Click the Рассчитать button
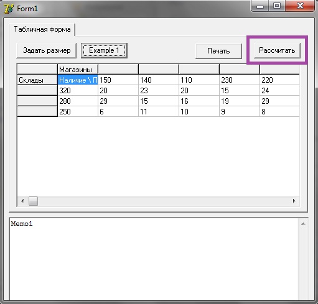The height and width of the screenshot is (304, 318). pos(277,50)
